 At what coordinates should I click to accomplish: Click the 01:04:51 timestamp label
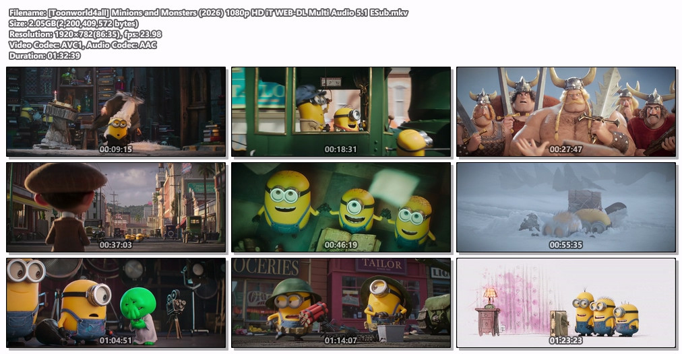click(x=116, y=341)
